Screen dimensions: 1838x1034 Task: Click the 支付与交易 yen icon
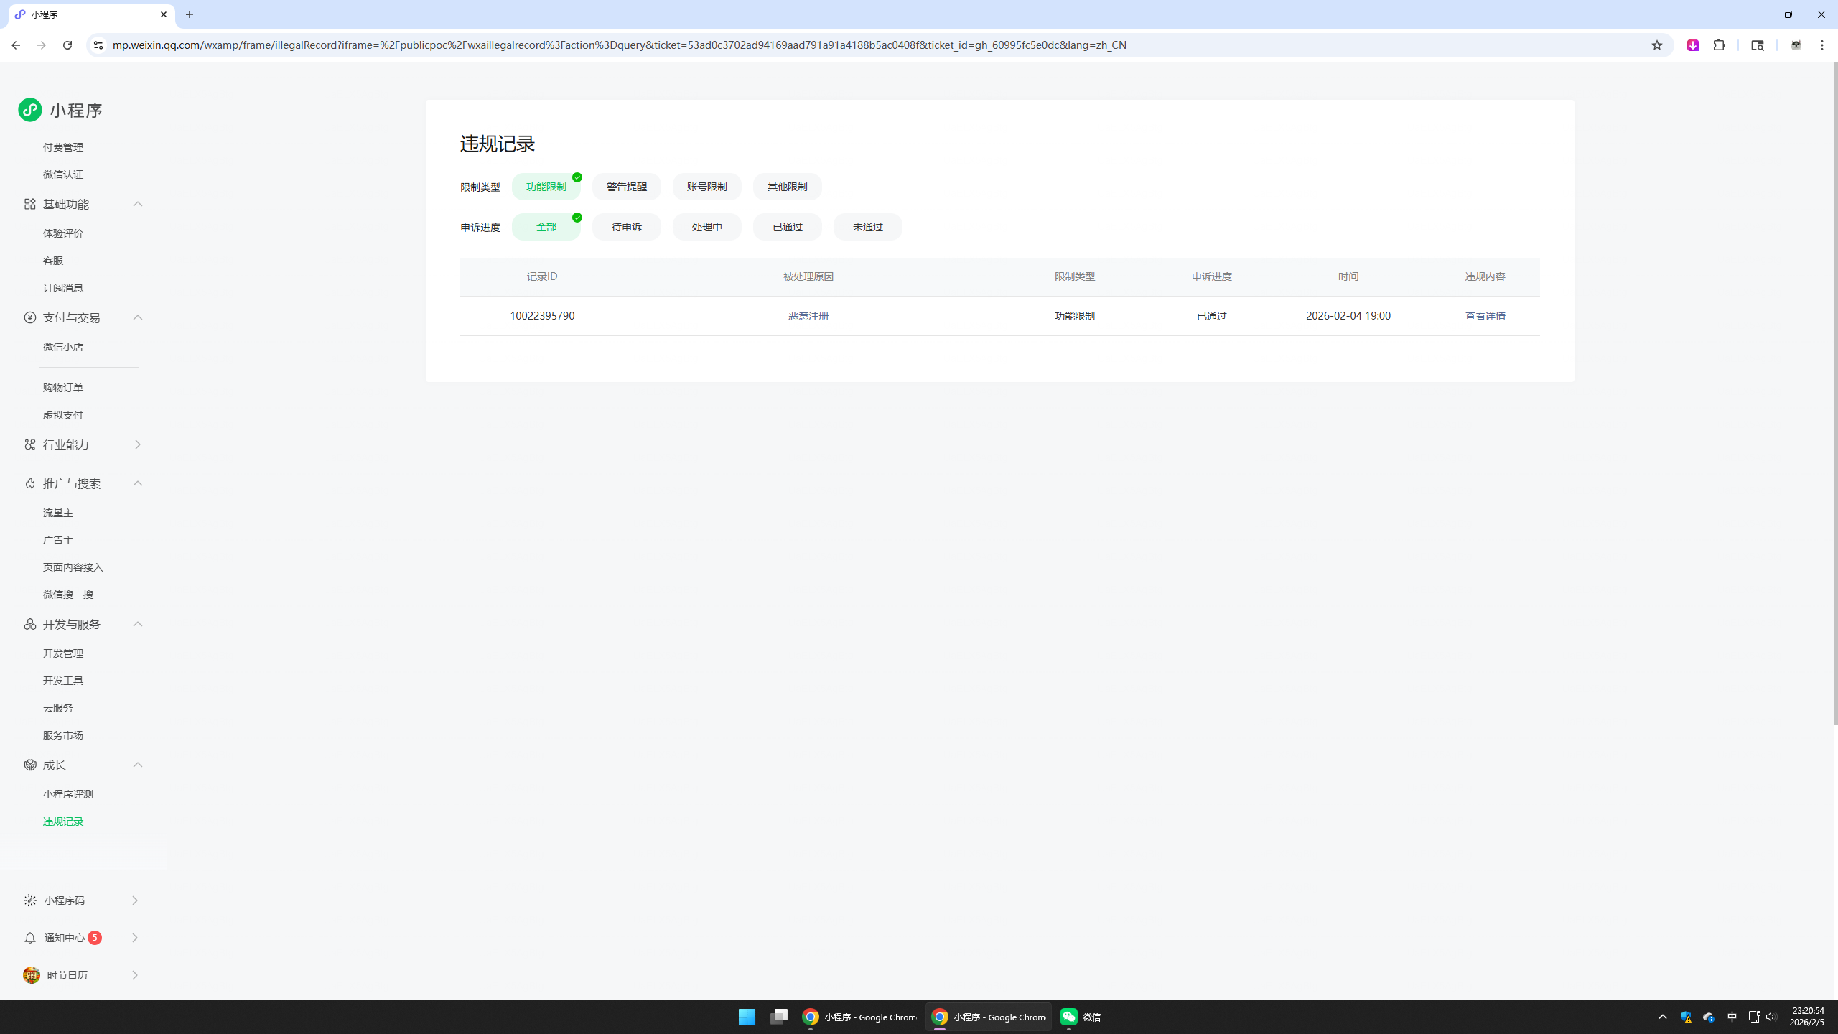(x=29, y=317)
